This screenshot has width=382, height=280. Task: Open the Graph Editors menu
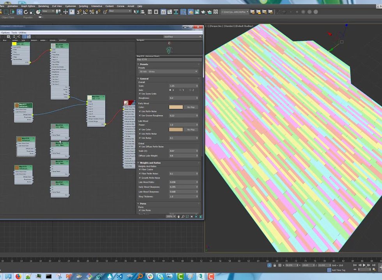(x=28, y=6)
